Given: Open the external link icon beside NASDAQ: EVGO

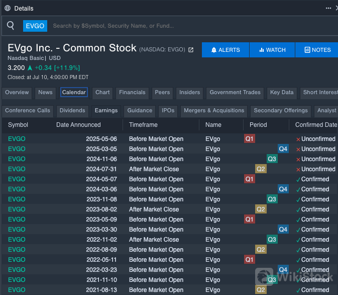Looking at the screenshot, I should pos(191,50).
